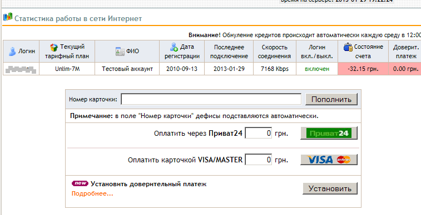
Task: Click the Примечание note text
Action: coord(194,116)
